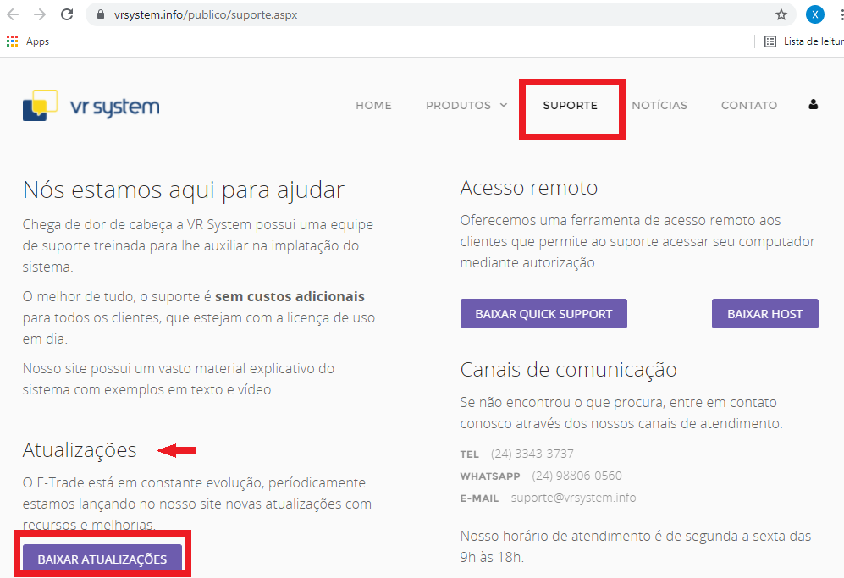Bookmark this page with the star icon
The image size is (844, 578).
[x=781, y=14]
